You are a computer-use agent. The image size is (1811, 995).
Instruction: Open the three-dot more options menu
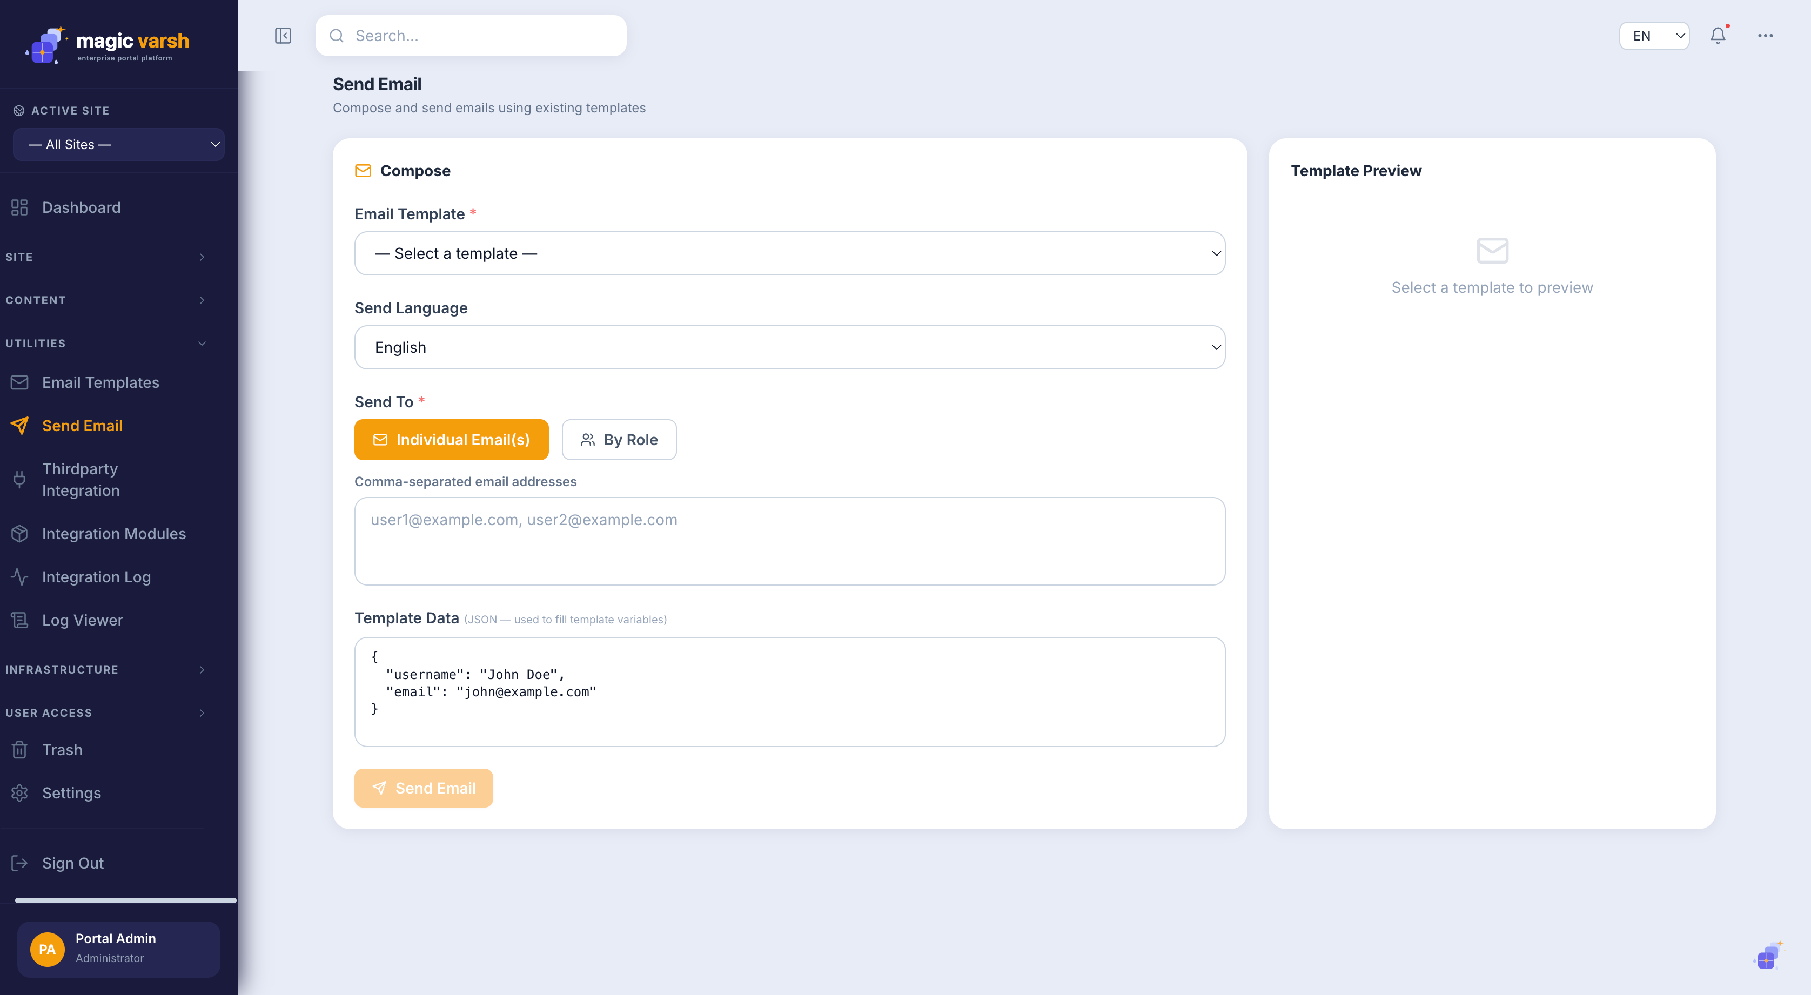coord(1765,36)
